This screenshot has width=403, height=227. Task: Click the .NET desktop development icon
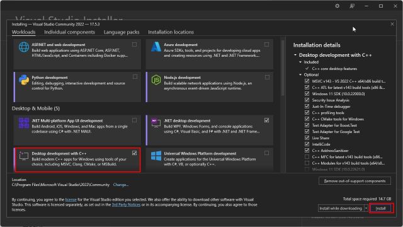156,122
